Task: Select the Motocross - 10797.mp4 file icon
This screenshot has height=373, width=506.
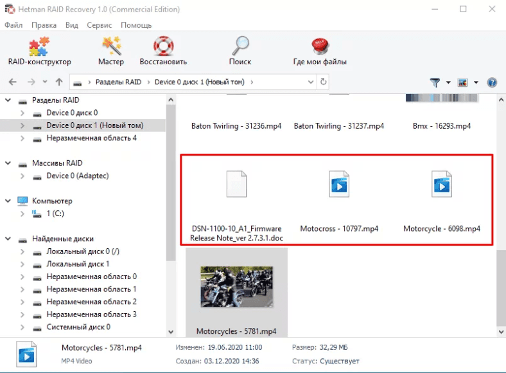Action: click(x=339, y=184)
